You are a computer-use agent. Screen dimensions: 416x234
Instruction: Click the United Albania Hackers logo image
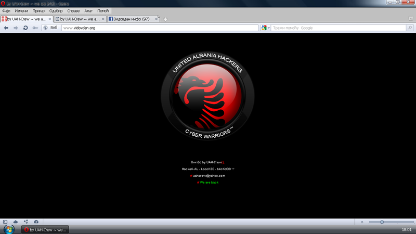[x=207, y=96]
